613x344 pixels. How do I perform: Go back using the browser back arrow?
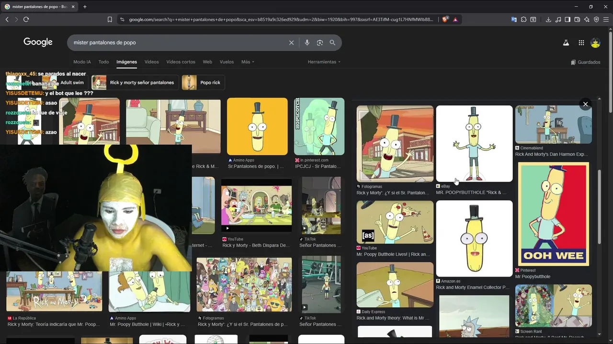click(7, 19)
